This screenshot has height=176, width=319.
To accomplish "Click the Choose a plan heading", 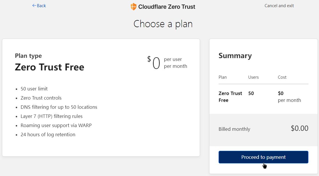I will point(163,24).
